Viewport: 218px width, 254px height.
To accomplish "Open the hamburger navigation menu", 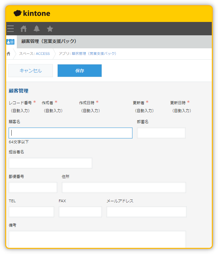I will (x=11, y=29).
